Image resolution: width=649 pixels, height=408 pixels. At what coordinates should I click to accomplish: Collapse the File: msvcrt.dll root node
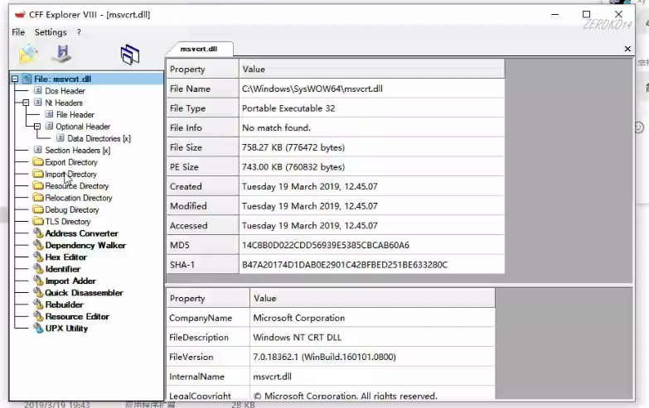(x=15, y=79)
